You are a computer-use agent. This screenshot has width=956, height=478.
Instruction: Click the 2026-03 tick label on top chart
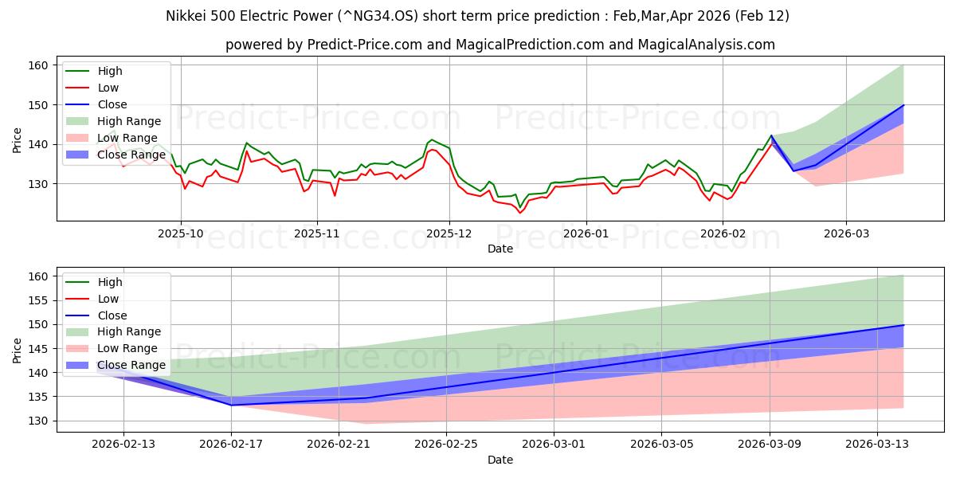pyautogui.click(x=846, y=234)
